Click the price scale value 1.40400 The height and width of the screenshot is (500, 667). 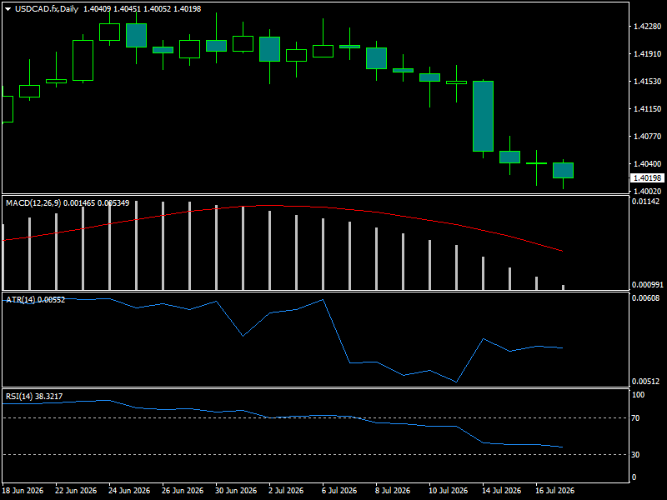click(x=648, y=163)
